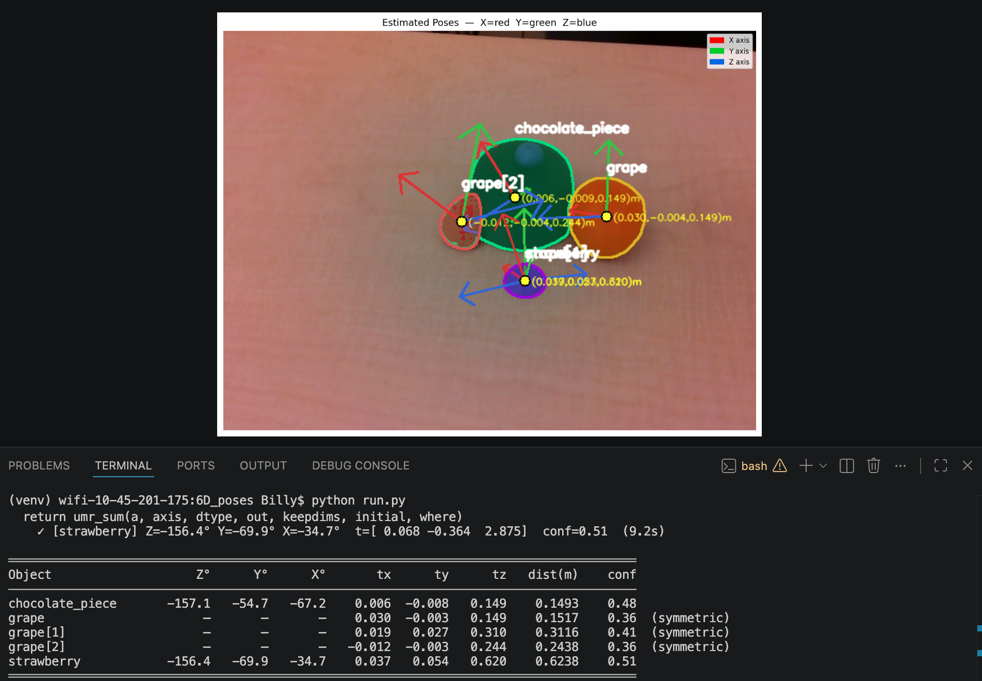Click the strawberry dist value 0.6238

point(557,661)
